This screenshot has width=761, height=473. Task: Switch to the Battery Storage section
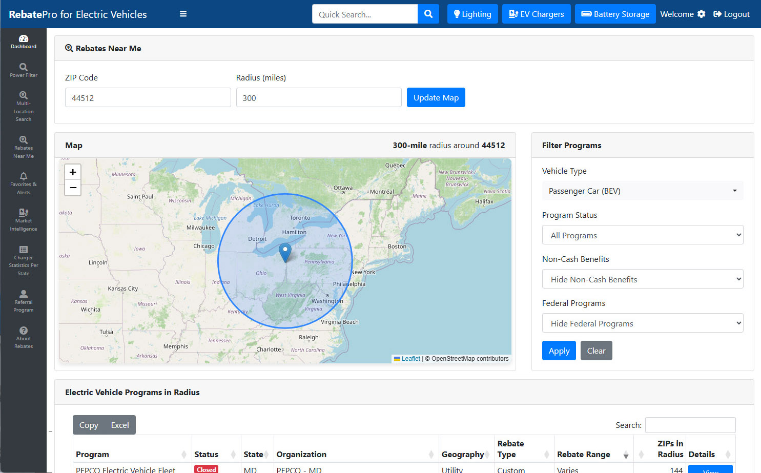point(615,14)
